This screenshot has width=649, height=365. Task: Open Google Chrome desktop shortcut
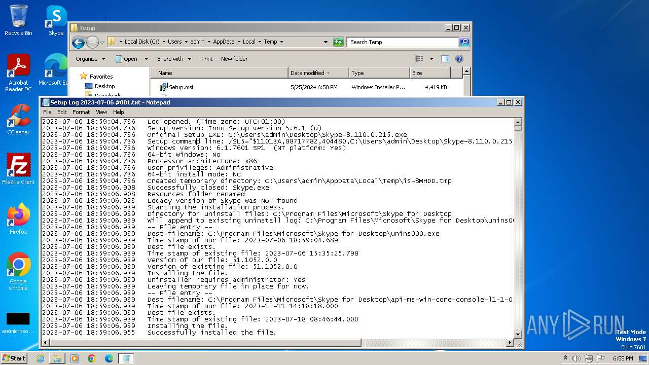click(x=18, y=272)
